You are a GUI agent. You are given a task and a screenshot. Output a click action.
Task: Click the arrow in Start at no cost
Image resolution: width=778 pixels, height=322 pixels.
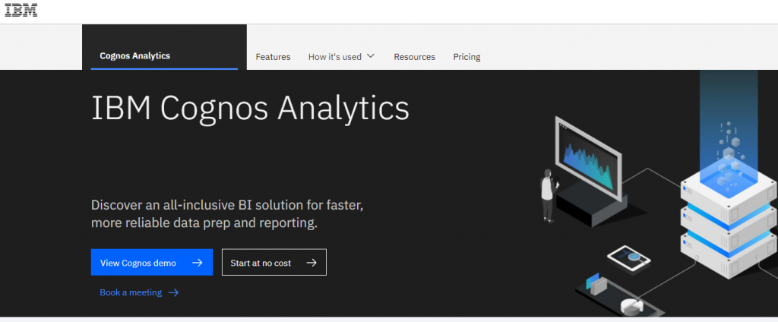pyautogui.click(x=311, y=263)
